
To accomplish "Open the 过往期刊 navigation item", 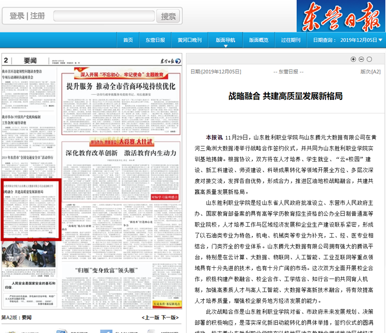I will (x=291, y=40).
